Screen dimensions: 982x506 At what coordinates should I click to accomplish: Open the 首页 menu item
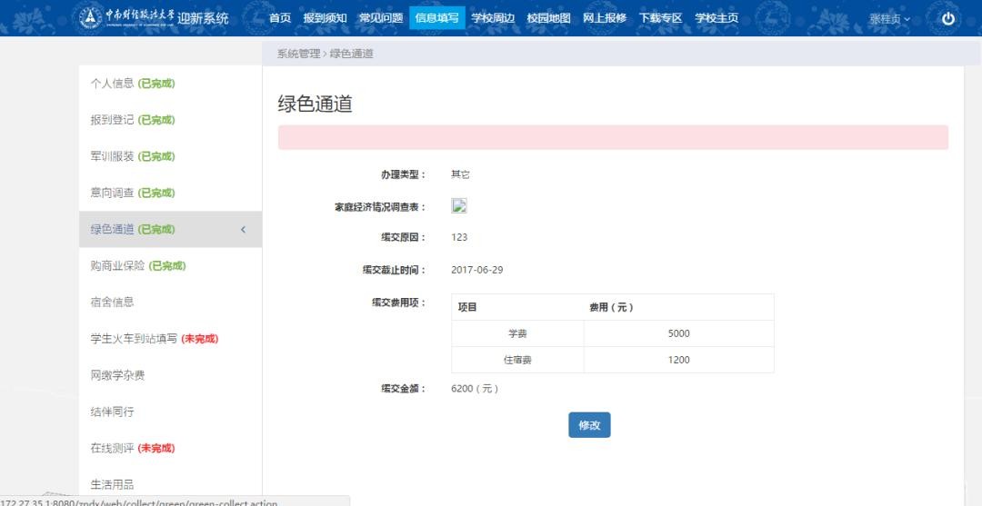pos(280,18)
